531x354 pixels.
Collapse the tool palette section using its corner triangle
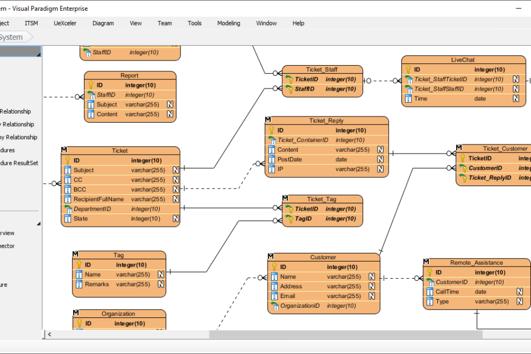pos(38,224)
